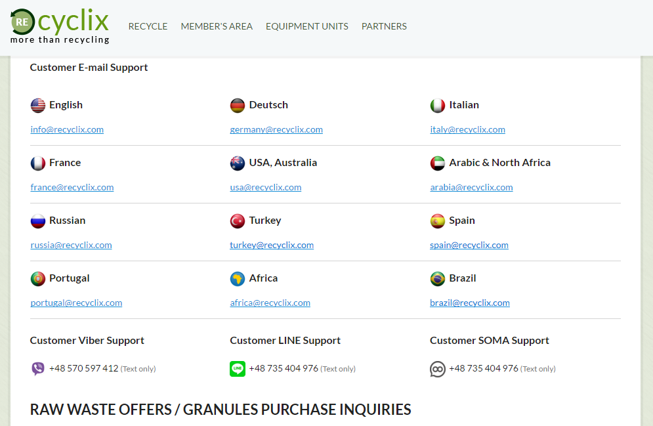Click the LINE support icon
Screen dimensions: 653x426
click(x=238, y=369)
